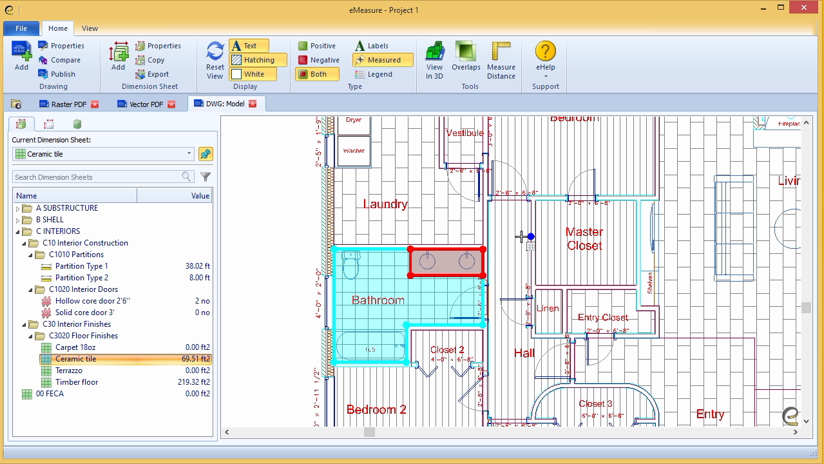Switch to View ribbon tab
The image size is (824, 464).
[x=90, y=28]
